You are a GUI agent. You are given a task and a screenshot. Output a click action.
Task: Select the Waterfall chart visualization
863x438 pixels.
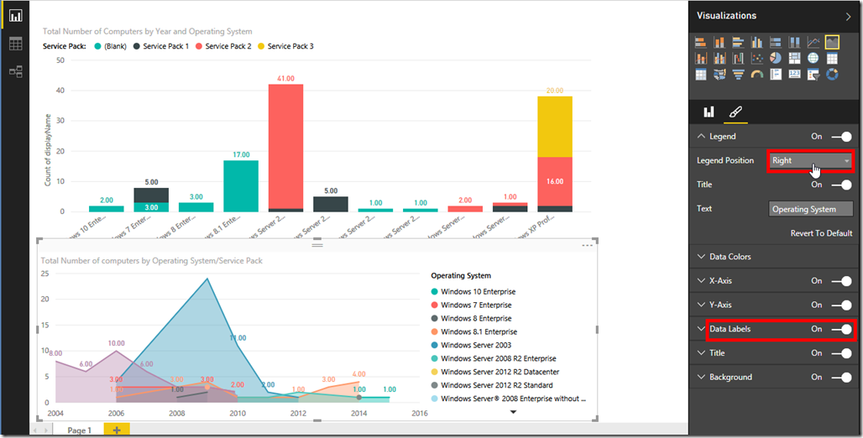click(738, 59)
